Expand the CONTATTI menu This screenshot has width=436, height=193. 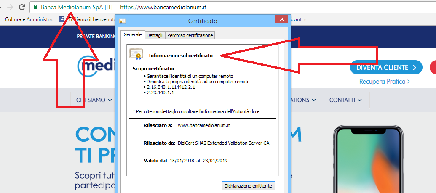(345, 100)
